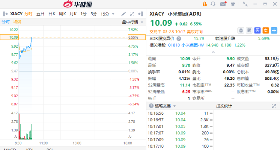
Task: Select the trade row at 10:17:10
Action: point(180,146)
